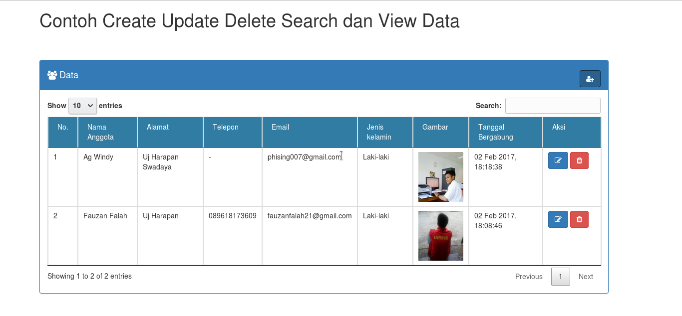Click the add new member icon

[x=590, y=78]
